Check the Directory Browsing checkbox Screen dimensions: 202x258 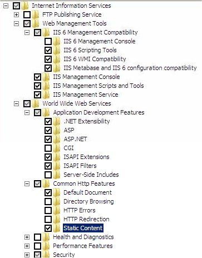[x=48, y=201]
